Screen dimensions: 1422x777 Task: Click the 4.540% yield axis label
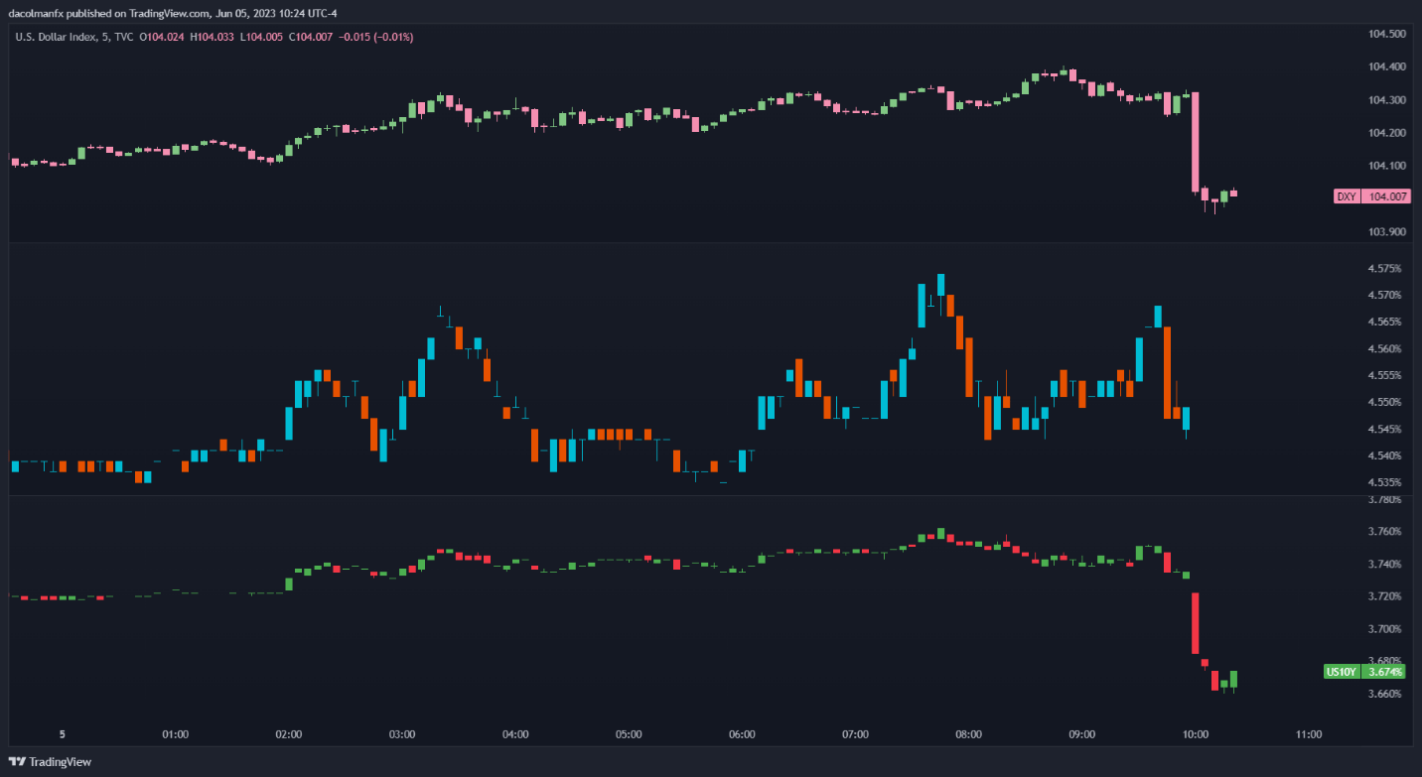(x=1386, y=456)
